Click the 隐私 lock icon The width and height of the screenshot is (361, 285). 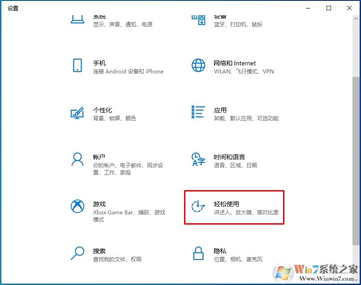198,254
